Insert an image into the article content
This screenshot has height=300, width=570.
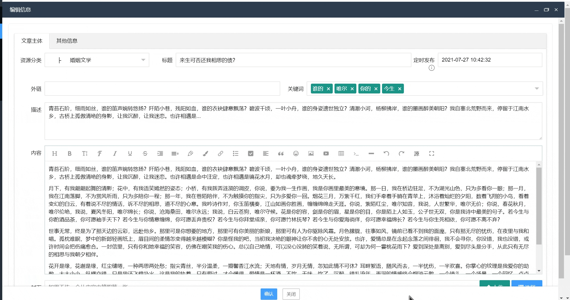tap(311, 154)
